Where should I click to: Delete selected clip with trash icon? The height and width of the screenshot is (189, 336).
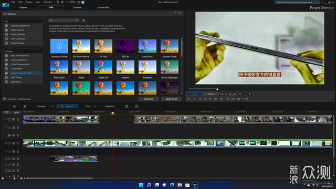127,106
